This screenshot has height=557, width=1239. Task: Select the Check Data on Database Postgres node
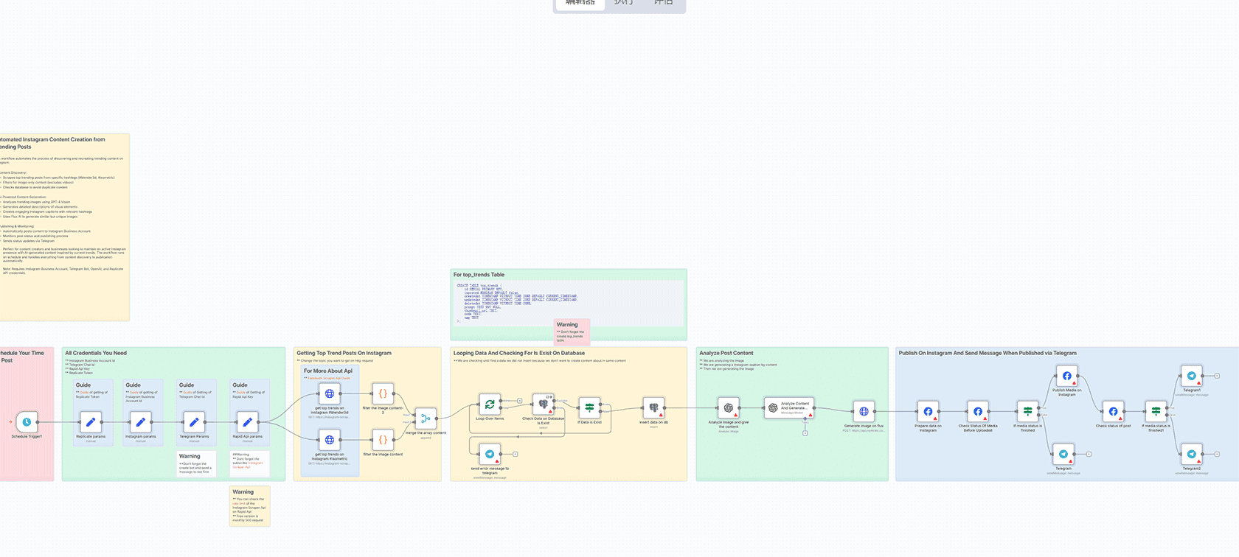click(544, 404)
